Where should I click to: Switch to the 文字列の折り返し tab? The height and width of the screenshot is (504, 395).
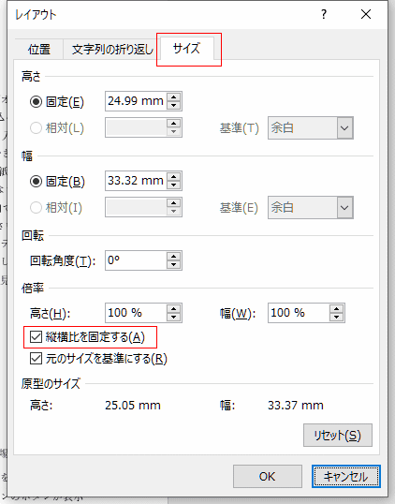pyautogui.click(x=112, y=50)
